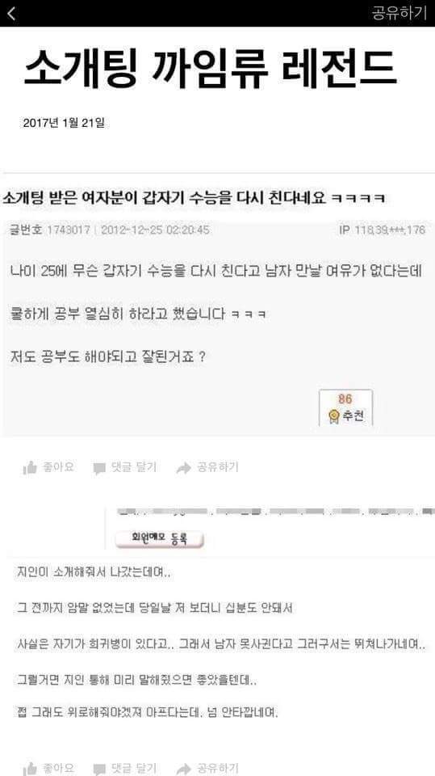Click the blurred member info line above 회원메모
The height and width of the screenshot is (776, 435).
275,512
